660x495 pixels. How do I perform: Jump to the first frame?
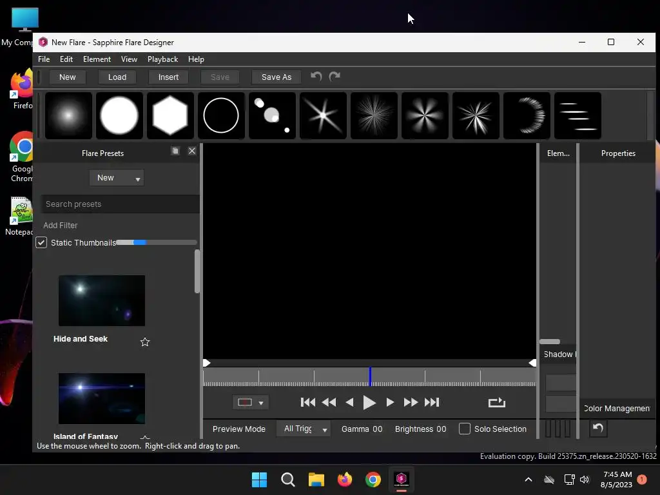tap(308, 402)
